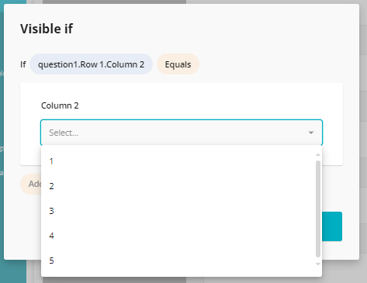Click the scrollbar down arrow in options list

(318, 264)
